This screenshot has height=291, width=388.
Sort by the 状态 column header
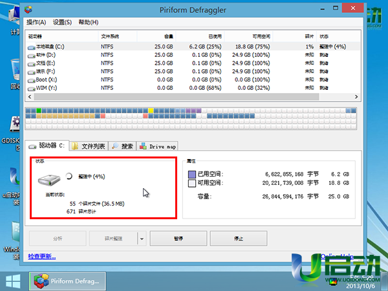pyautogui.click(x=338, y=36)
